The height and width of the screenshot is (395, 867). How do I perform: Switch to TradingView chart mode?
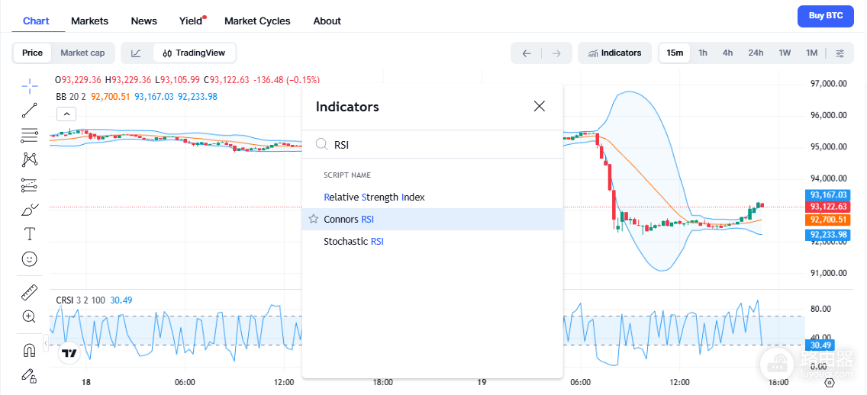click(x=194, y=53)
